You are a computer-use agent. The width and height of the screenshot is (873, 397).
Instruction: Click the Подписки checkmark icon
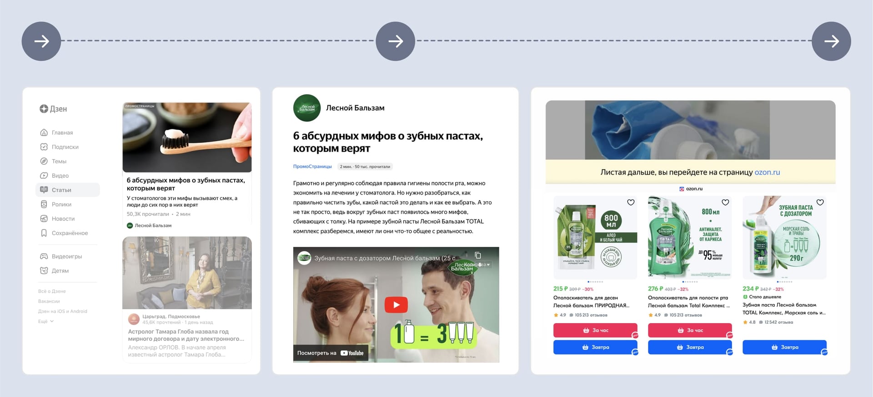coord(44,147)
